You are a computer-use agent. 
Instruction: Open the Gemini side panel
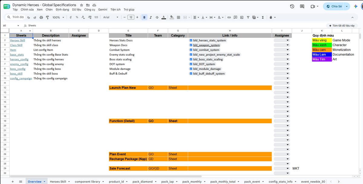[356, 6]
